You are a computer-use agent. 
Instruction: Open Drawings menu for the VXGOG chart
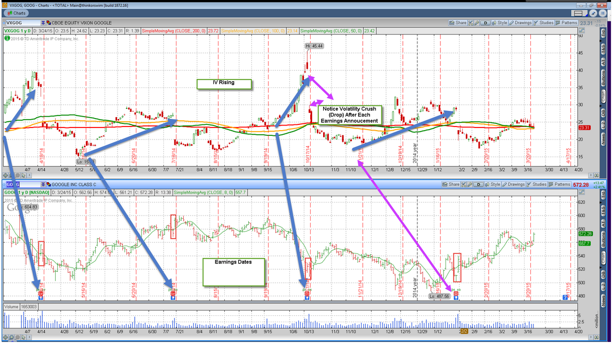tap(520, 23)
